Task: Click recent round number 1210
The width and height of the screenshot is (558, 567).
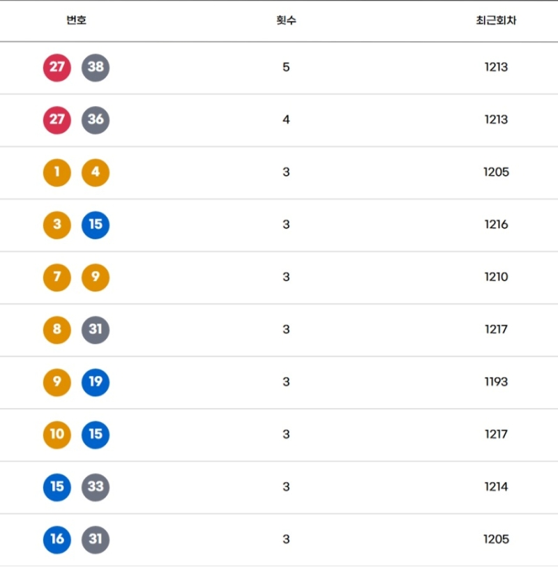Action: click(496, 277)
